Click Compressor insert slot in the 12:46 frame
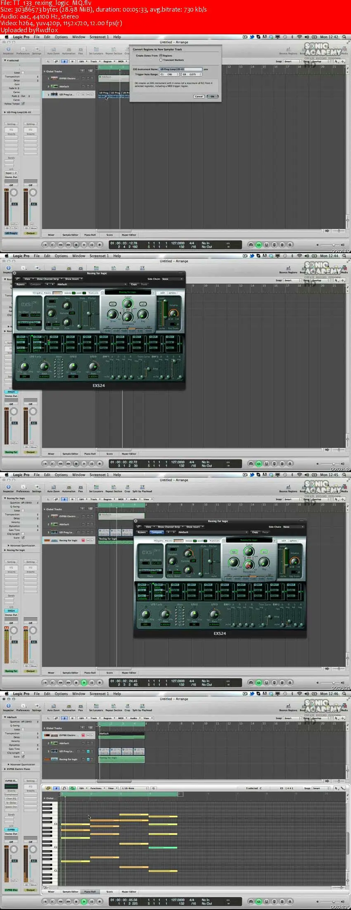 pyautogui.click(x=11, y=794)
